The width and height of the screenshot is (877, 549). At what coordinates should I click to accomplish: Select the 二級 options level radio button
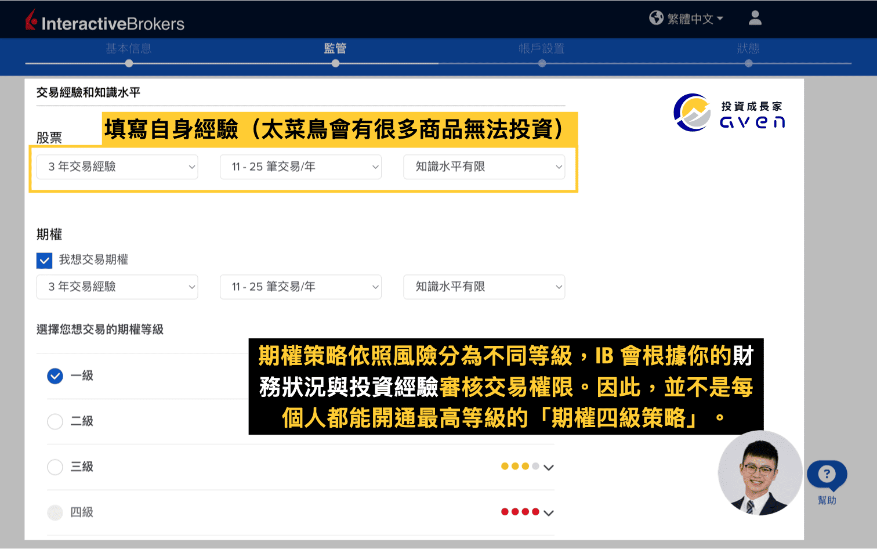(x=55, y=421)
